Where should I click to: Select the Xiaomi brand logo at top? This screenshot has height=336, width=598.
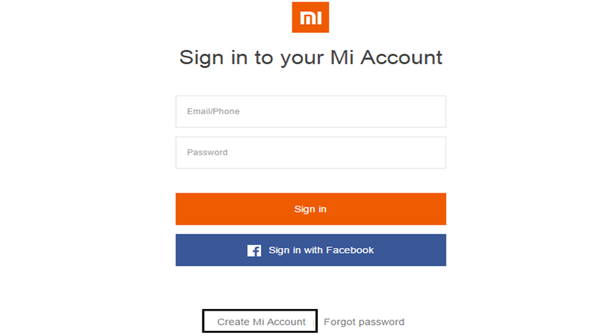click(x=310, y=18)
